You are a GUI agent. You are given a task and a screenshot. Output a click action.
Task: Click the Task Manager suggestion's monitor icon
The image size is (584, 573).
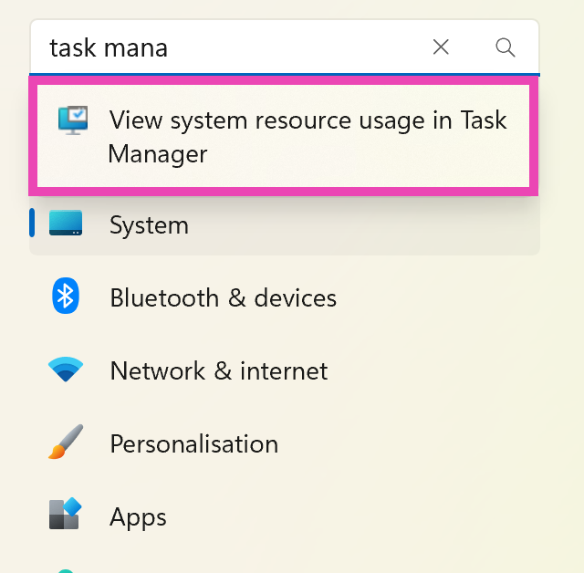tap(73, 120)
